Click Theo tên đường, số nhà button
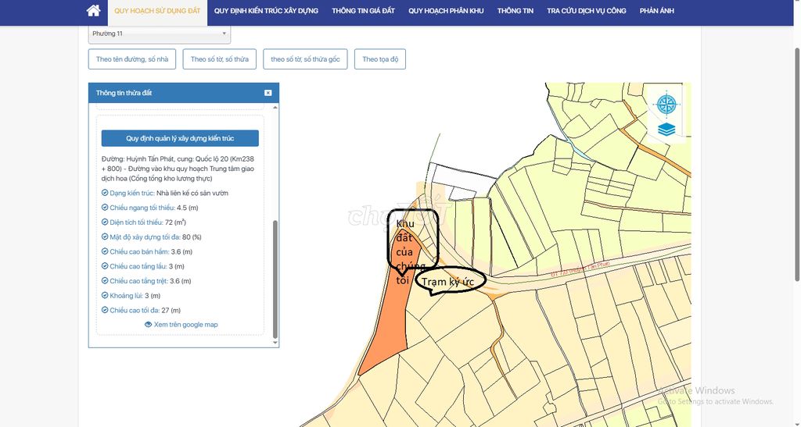Image resolution: width=801 pixels, height=427 pixels. 132,59
